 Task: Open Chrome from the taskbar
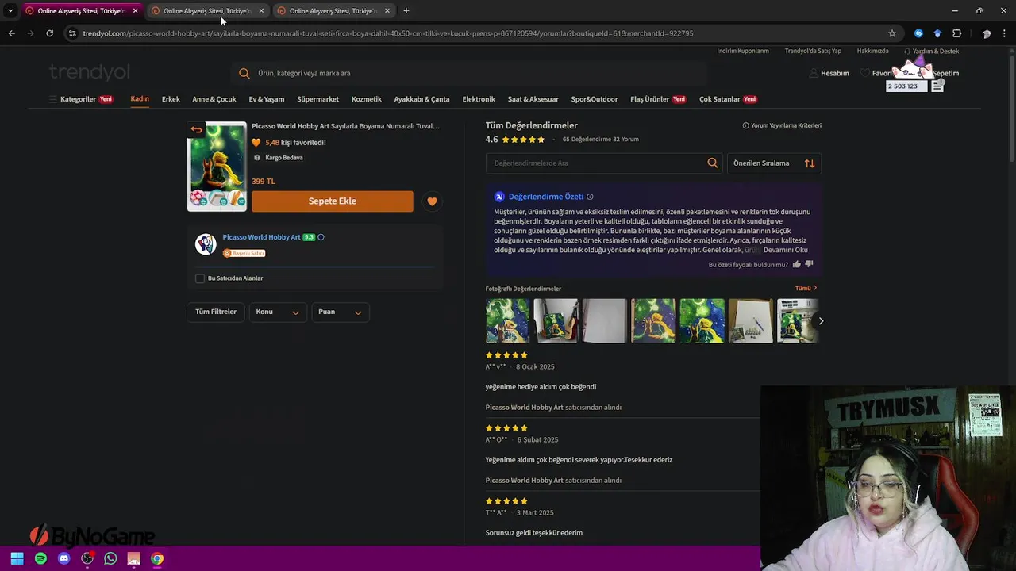click(x=157, y=558)
